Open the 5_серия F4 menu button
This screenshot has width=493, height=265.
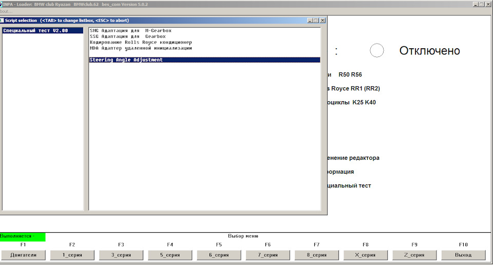pyautogui.click(x=170, y=255)
